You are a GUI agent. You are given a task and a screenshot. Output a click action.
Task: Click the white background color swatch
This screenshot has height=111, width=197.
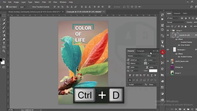point(3,63)
